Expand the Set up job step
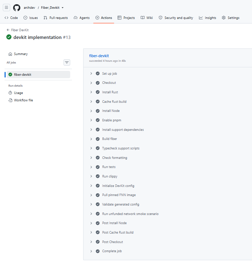Viewport: 252px width, 269px height. tap(91, 73)
